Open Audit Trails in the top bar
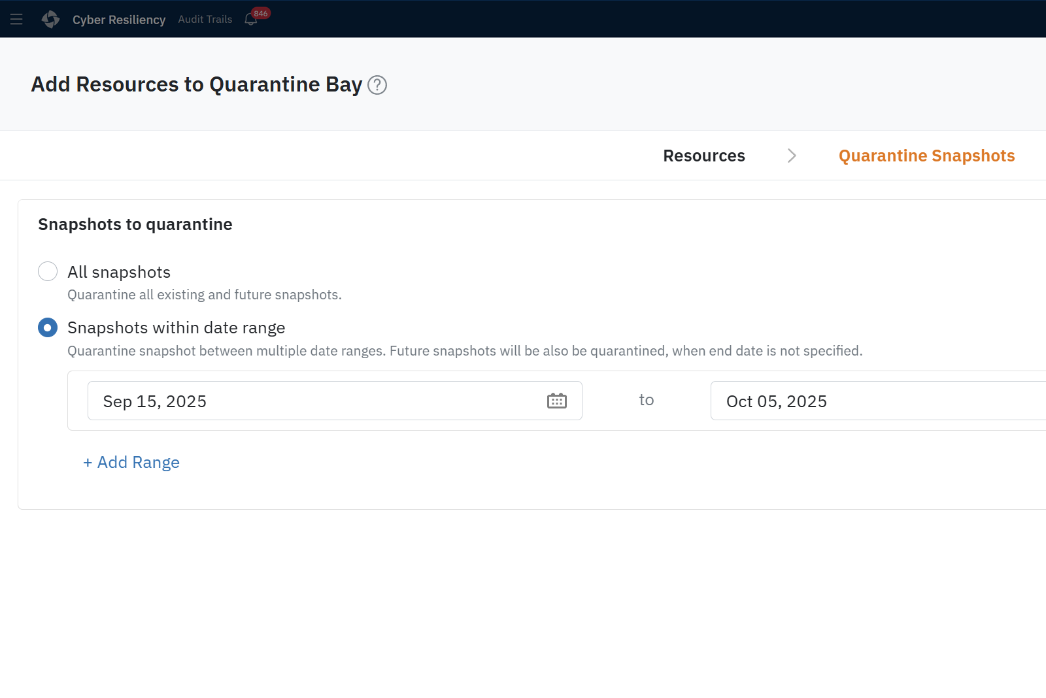Screen dimensions: 1046x698 (x=205, y=20)
